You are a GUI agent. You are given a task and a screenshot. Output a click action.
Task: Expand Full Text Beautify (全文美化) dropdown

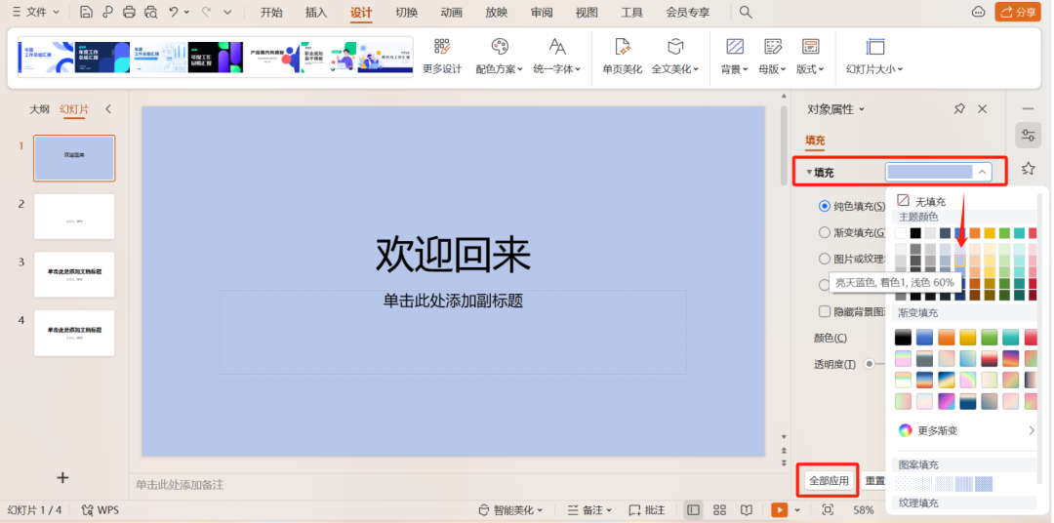pyautogui.click(x=675, y=56)
